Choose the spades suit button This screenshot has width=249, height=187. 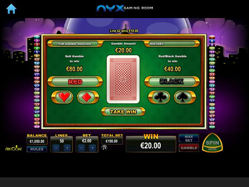click(185, 97)
